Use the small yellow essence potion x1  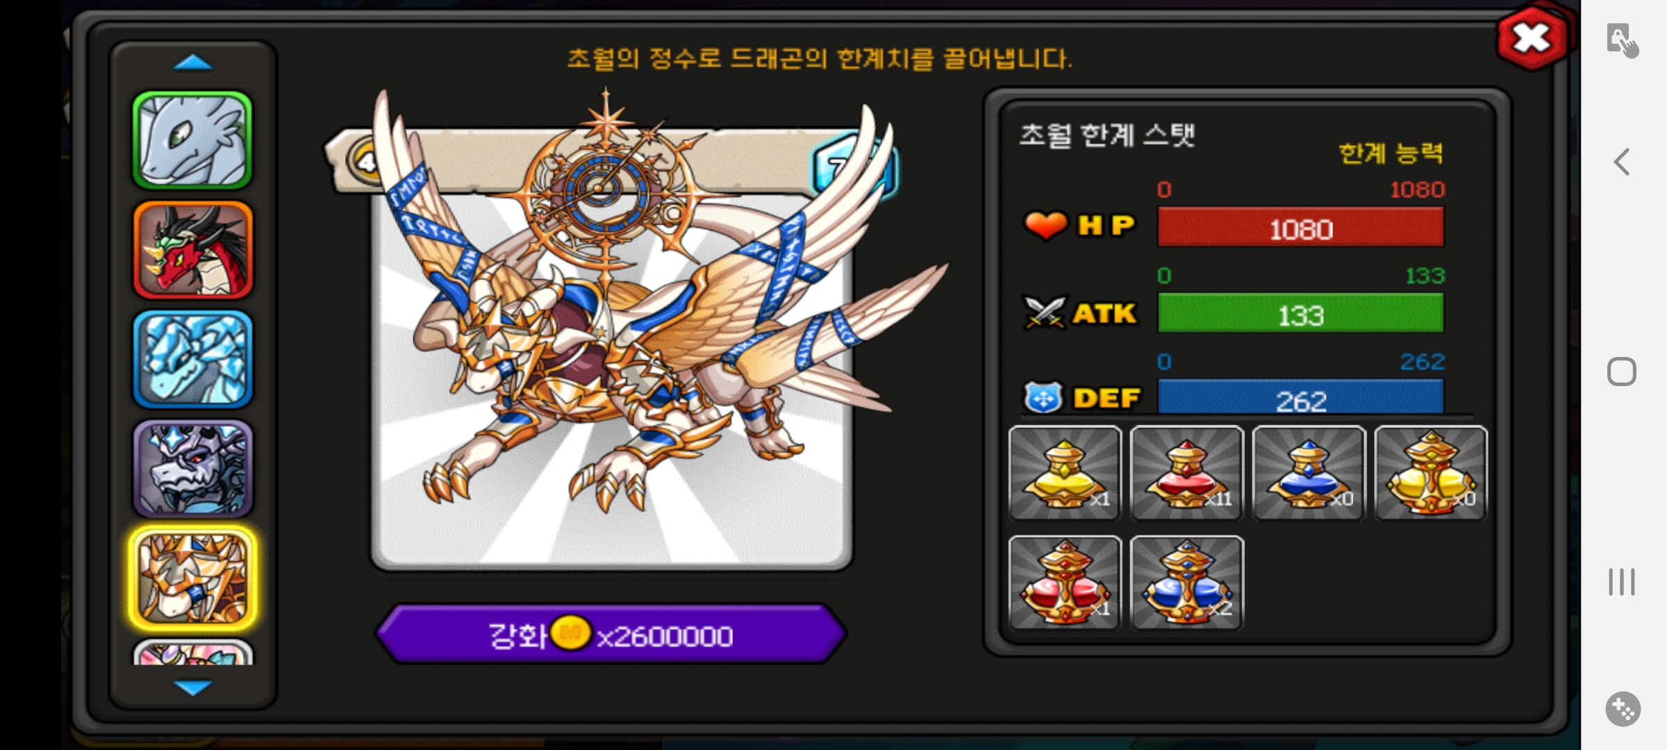[1065, 473]
